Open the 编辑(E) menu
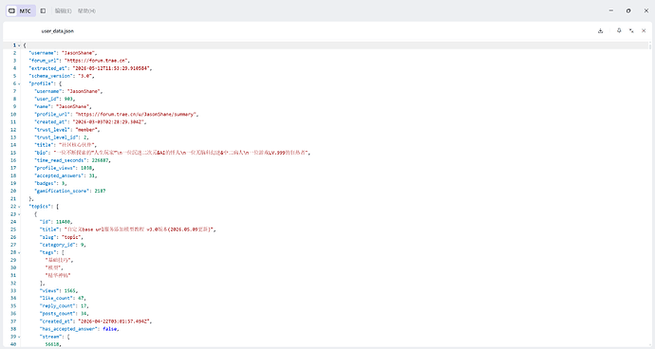Screen dimensions: 655x349 coord(63,10)
